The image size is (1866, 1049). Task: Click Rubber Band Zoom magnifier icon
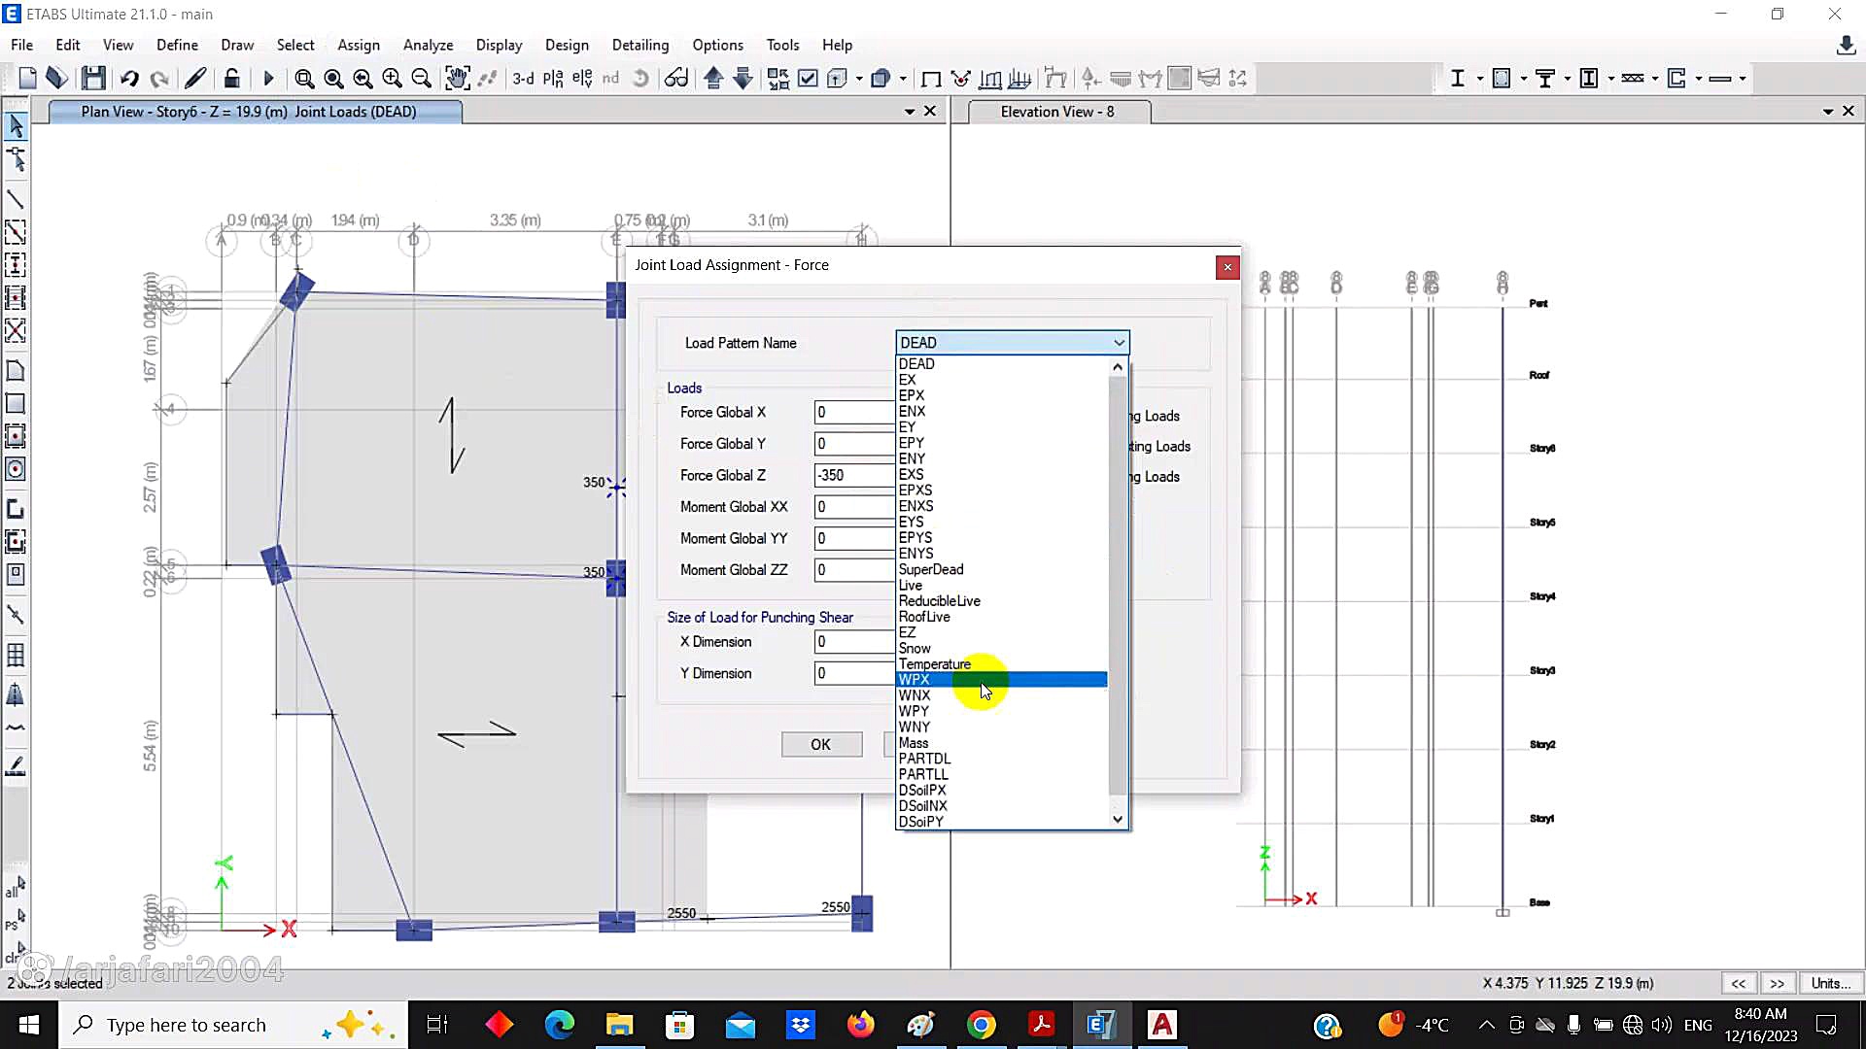click(304, 79)
